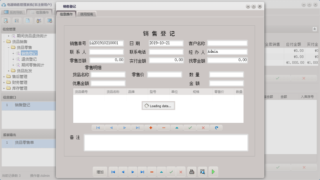Confirm detail entry with the green checkmark icon
320x180 pixels.
190,128
